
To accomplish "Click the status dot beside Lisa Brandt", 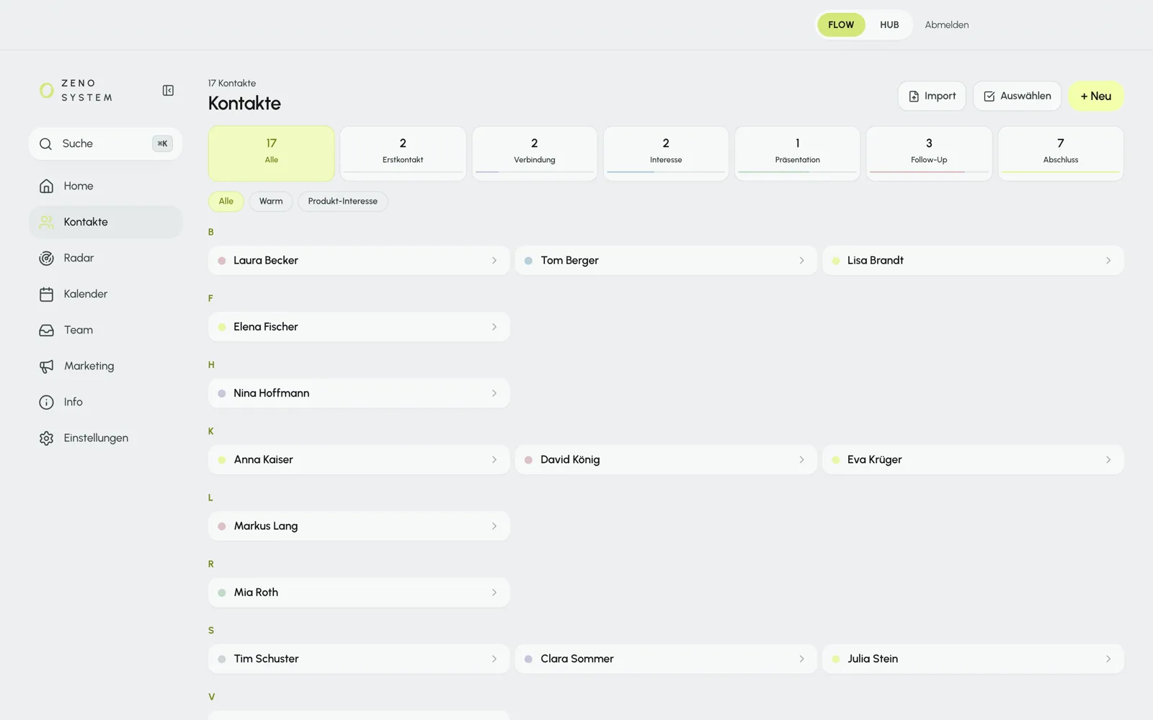I will click(836, 261).
